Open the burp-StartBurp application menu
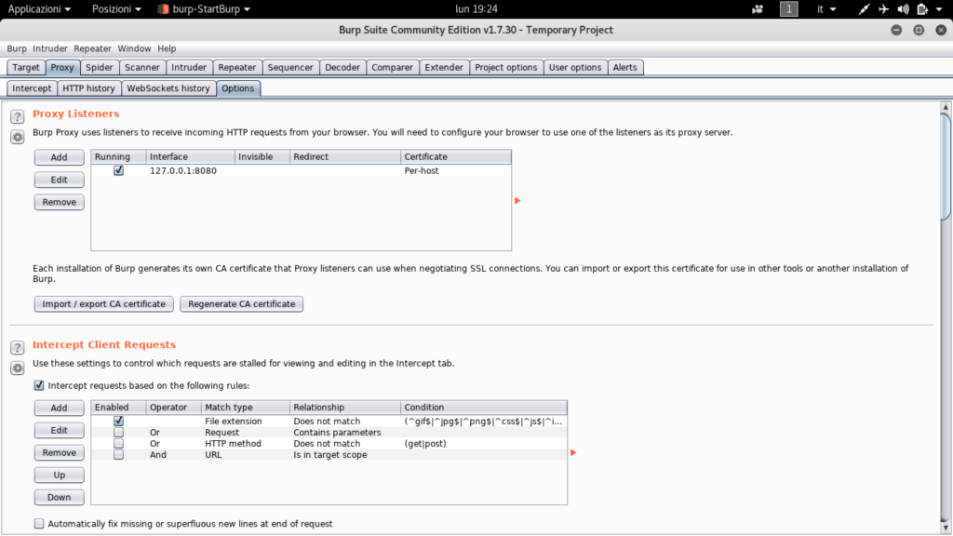Image resolution: width=953 pixels, height=536 pixels. [204, 9]
